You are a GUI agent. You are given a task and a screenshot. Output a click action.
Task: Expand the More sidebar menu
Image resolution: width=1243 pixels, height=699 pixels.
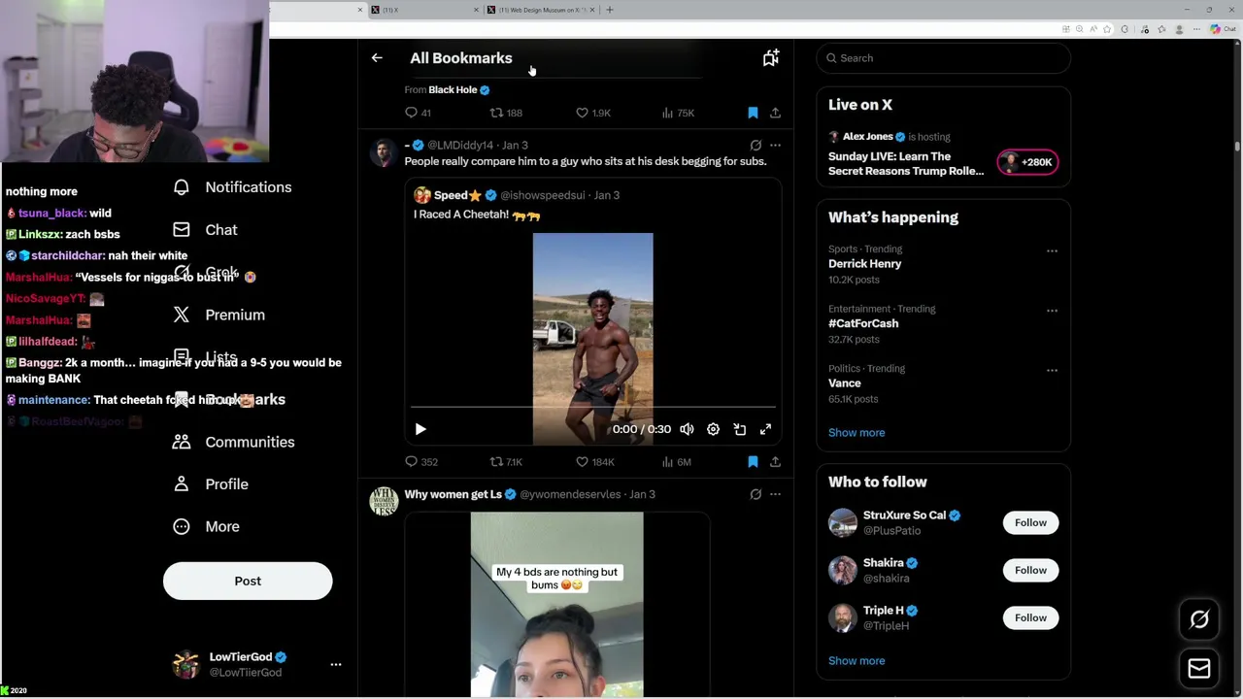pyautogui.click(x=207, y=526)
